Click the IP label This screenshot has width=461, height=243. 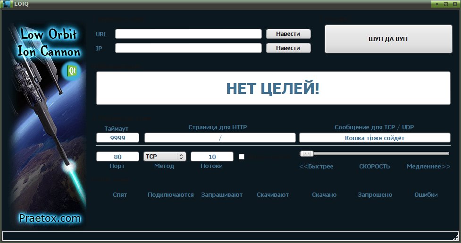pos(99,48)
